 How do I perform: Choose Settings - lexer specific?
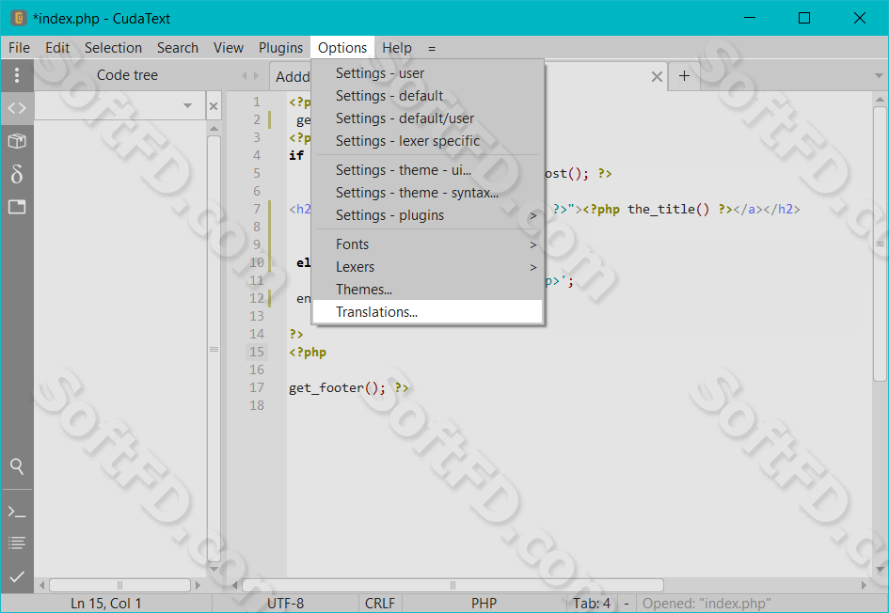click(427, 141)
